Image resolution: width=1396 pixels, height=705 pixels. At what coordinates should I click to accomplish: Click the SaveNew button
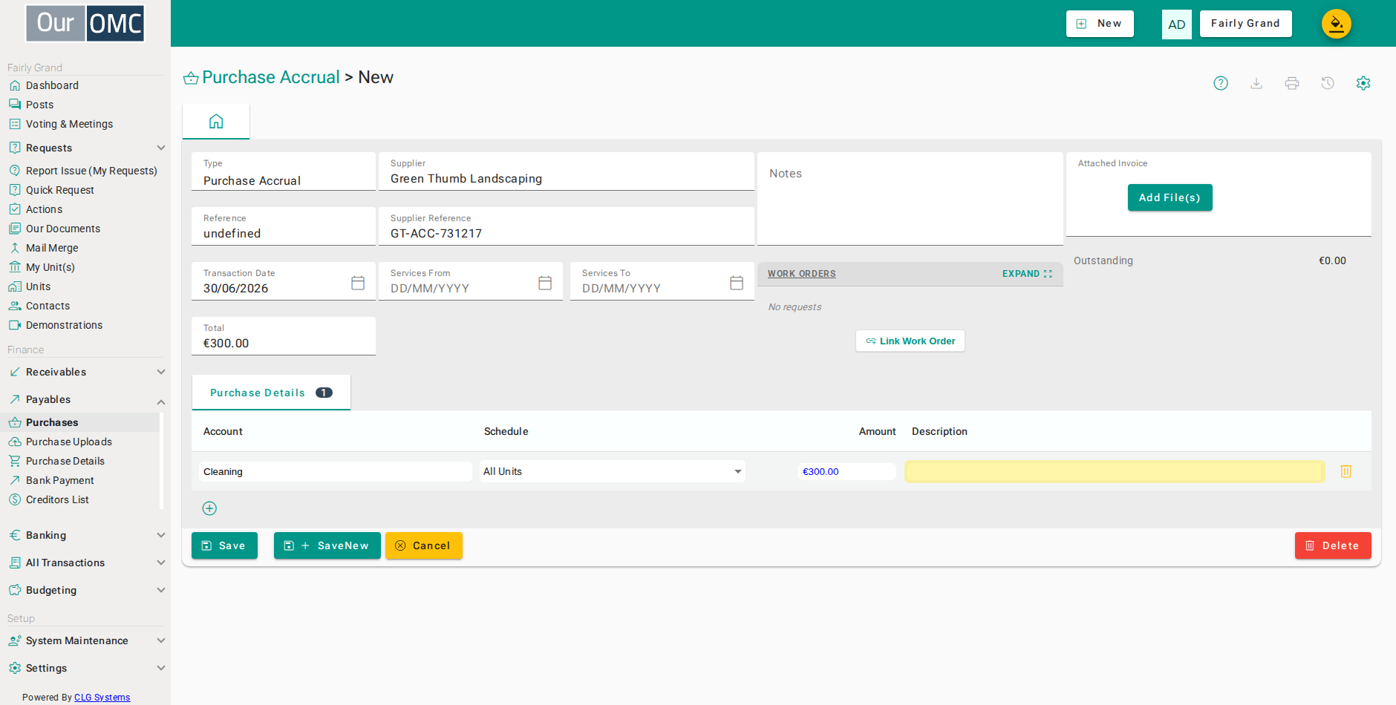pos(327,545)
